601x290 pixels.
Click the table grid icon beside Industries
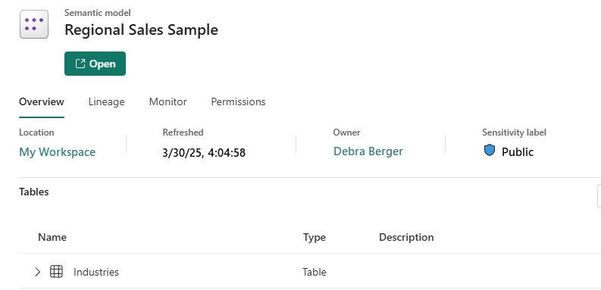click(56, 272)
